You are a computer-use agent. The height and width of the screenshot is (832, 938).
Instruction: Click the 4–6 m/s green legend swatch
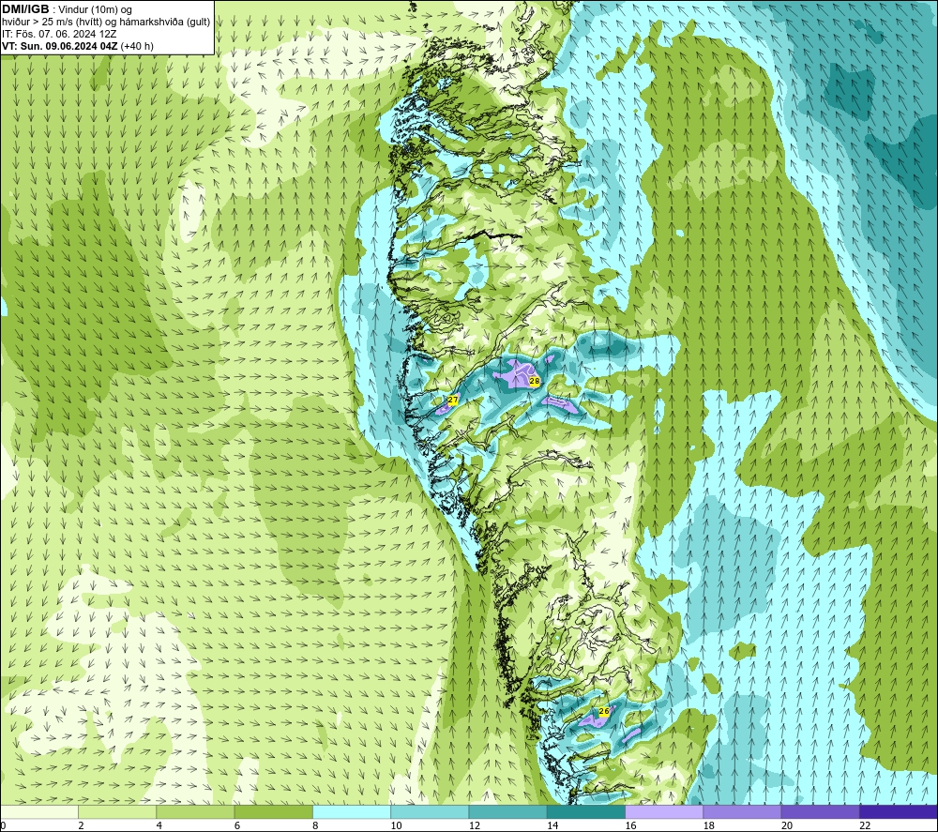(x=196, y=811)
